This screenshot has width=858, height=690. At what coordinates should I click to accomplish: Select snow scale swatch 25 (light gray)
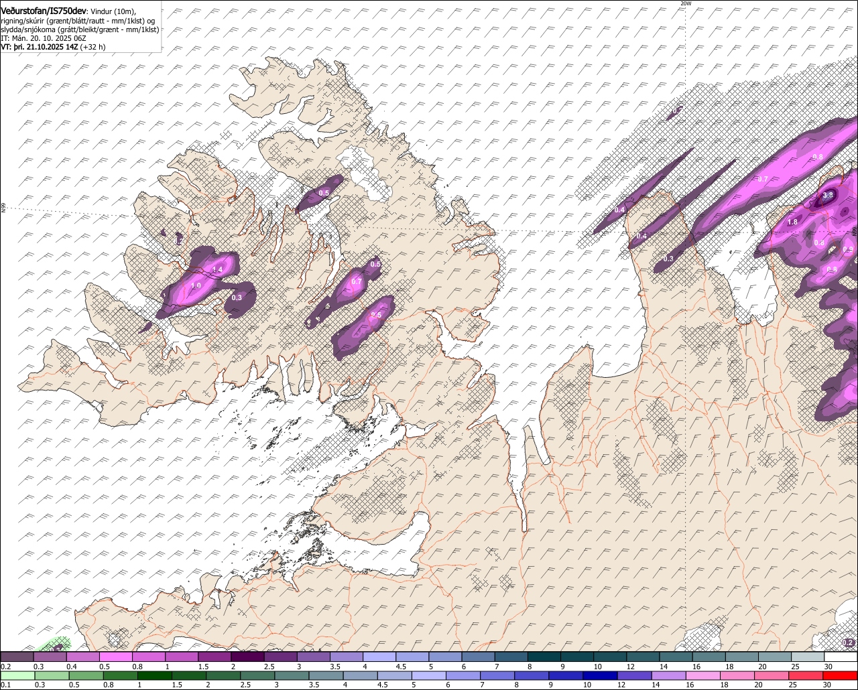pos(807,657)
